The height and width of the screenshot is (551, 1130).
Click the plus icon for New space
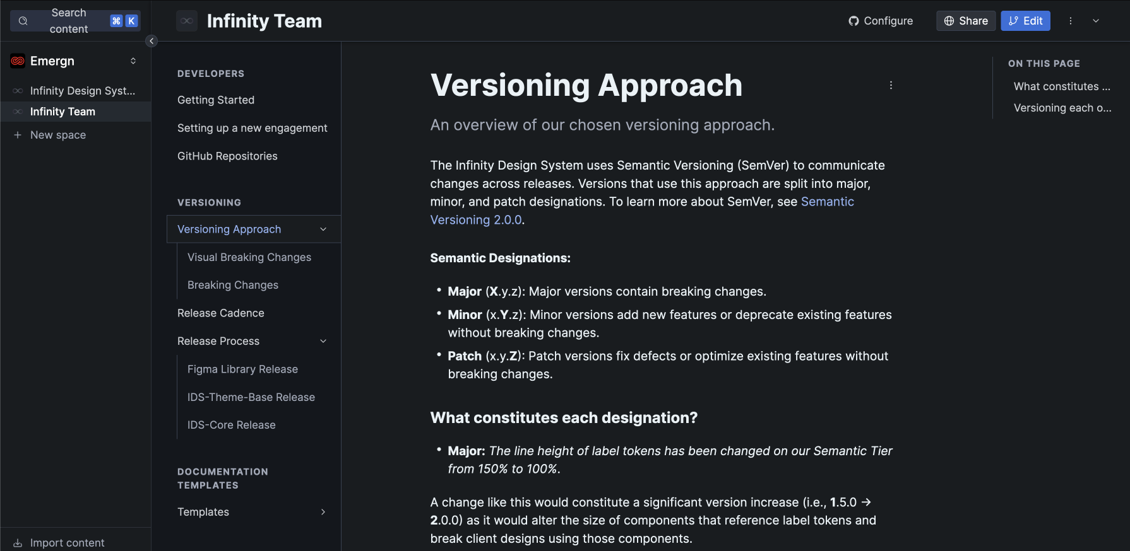(x=18, y=135)
